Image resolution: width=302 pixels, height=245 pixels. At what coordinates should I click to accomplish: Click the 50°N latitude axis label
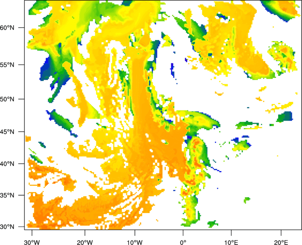pyautogui.click(x=7, y=99)
